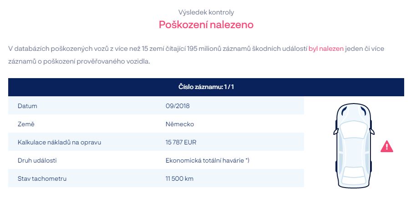Click the car's left side mirror

coord(336,131)
